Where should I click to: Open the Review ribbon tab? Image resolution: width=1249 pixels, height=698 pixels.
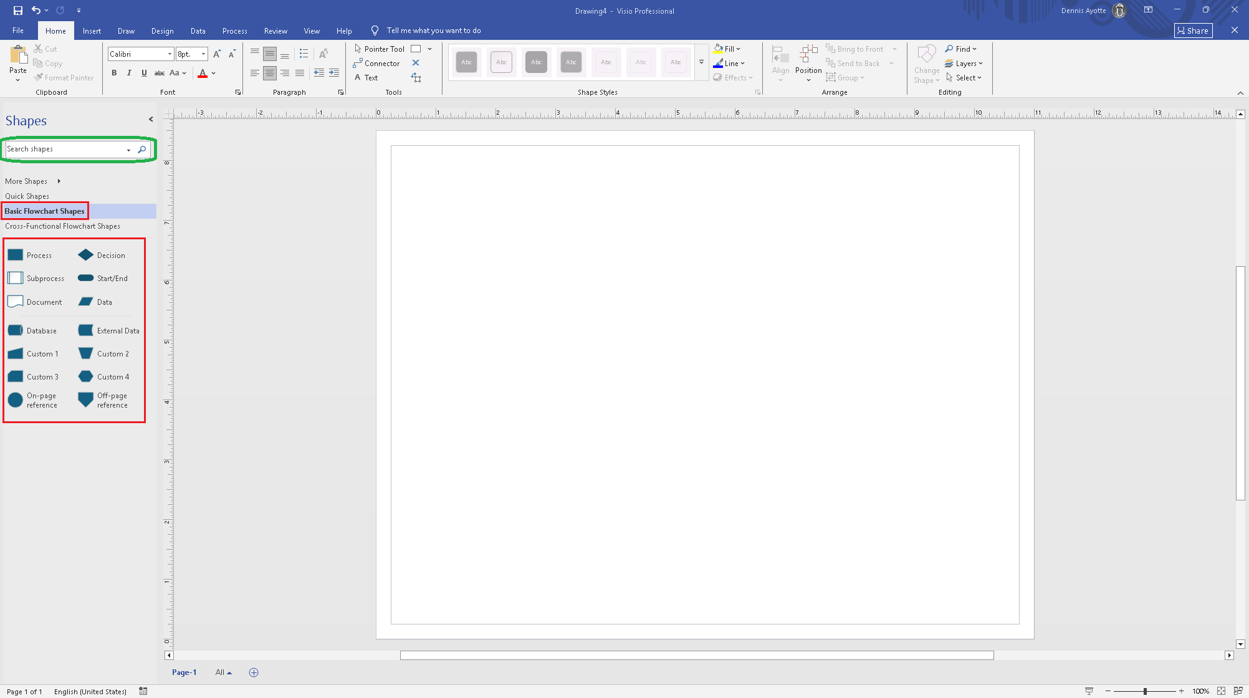275,31
